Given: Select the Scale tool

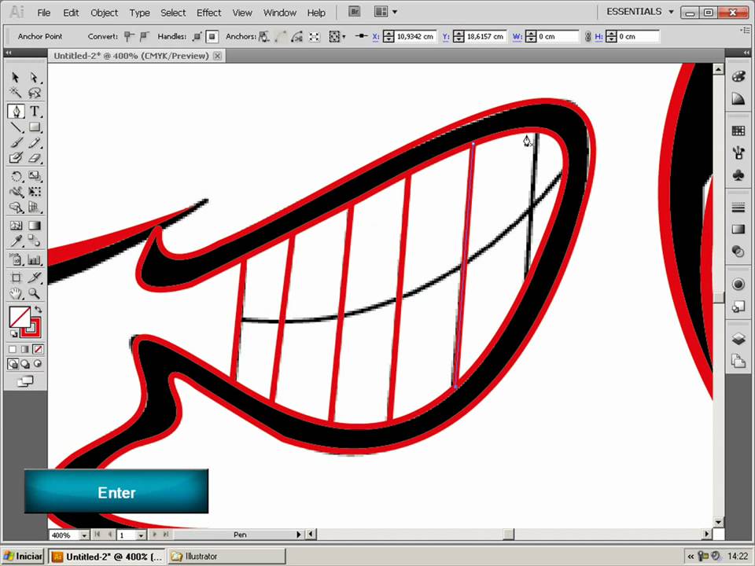Looking at the screenshot, I should [34, 176].
